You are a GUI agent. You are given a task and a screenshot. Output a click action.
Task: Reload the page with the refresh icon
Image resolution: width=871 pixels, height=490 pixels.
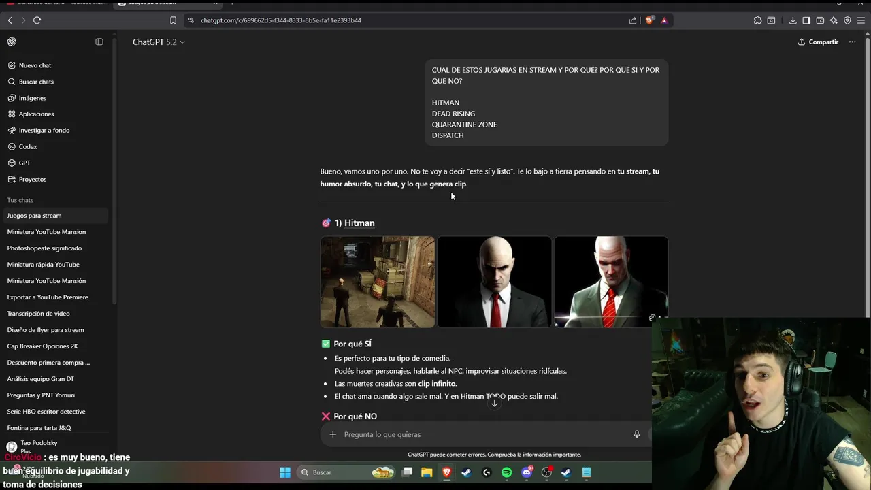click(x=37, y=20)
